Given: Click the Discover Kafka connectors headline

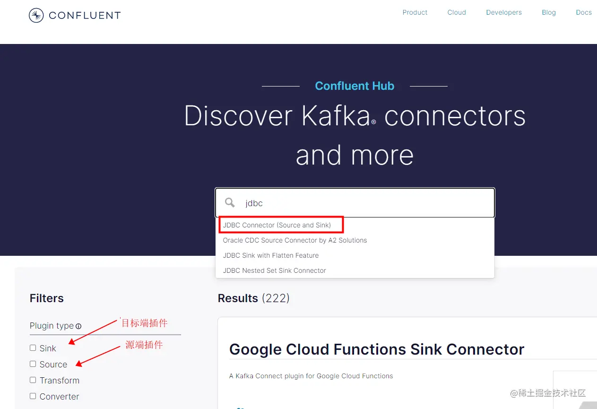Looking at the screenshot, I should (355, 135).
